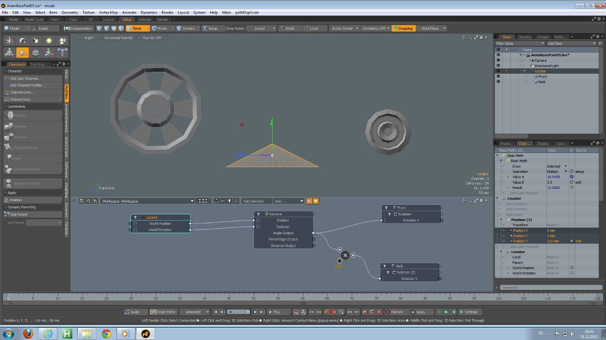Hide the Front mesh item
This screenshot has width=606, height=340.
[498, 76]
